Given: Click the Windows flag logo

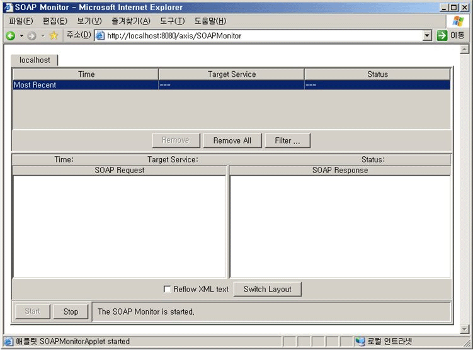Looking at the screenshot, I should [458, 21].
